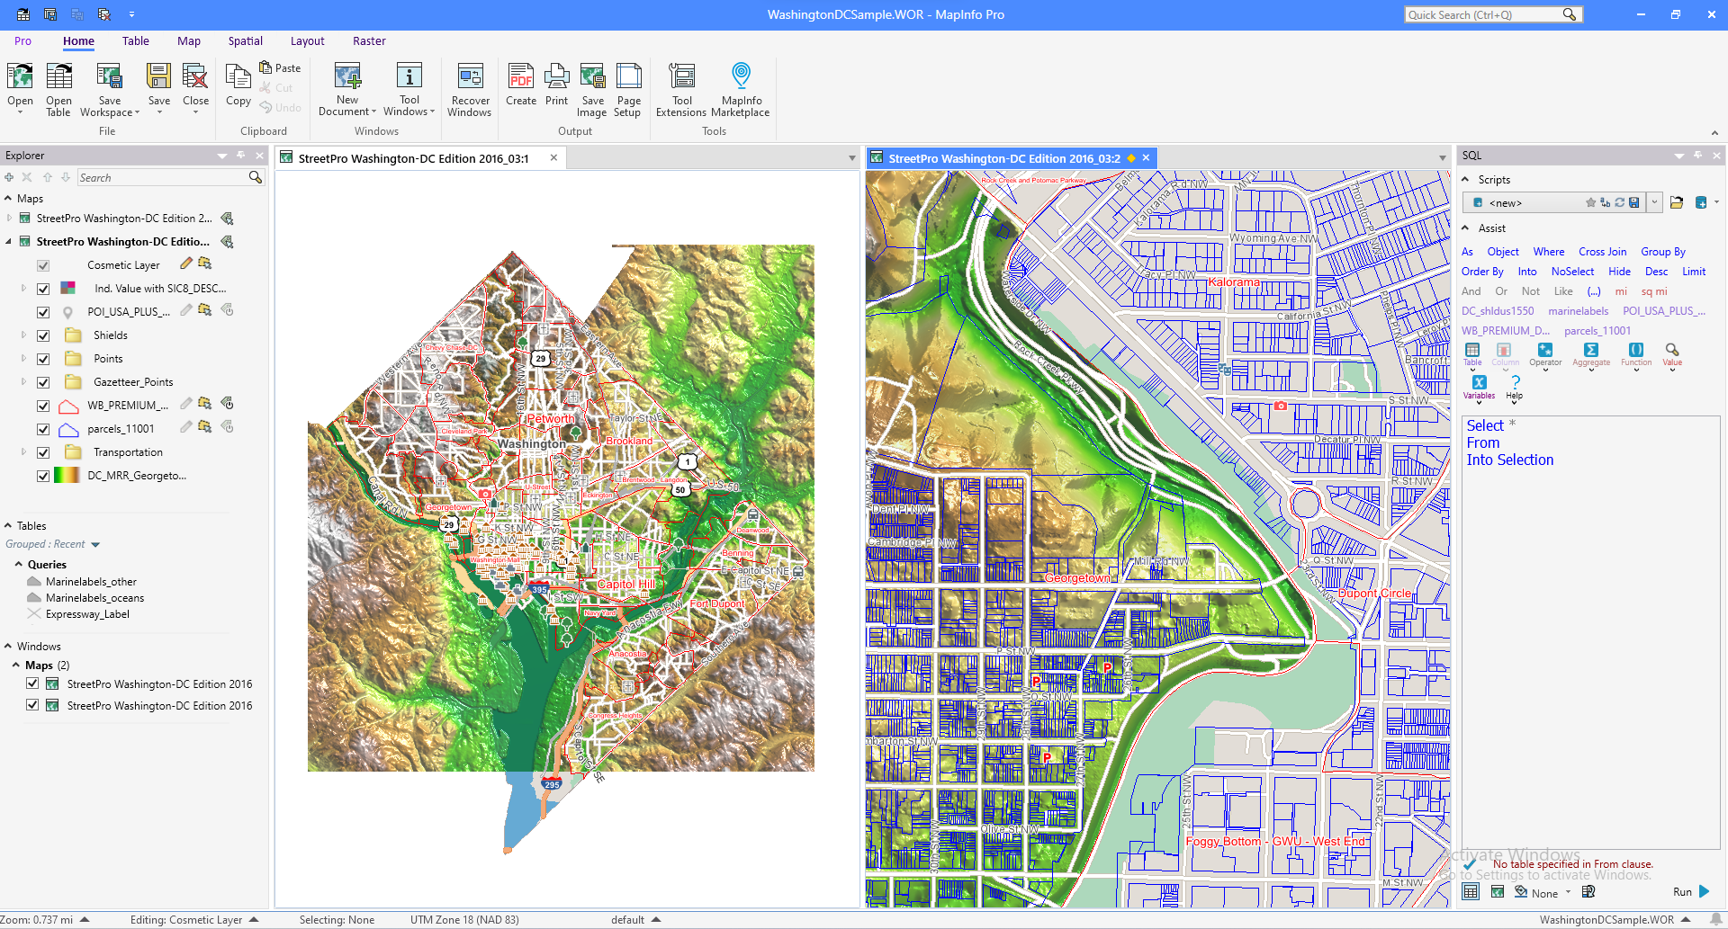Insert Group By keyword
This screenshot has width=1728, height=929.
[x=1663, y=251]
